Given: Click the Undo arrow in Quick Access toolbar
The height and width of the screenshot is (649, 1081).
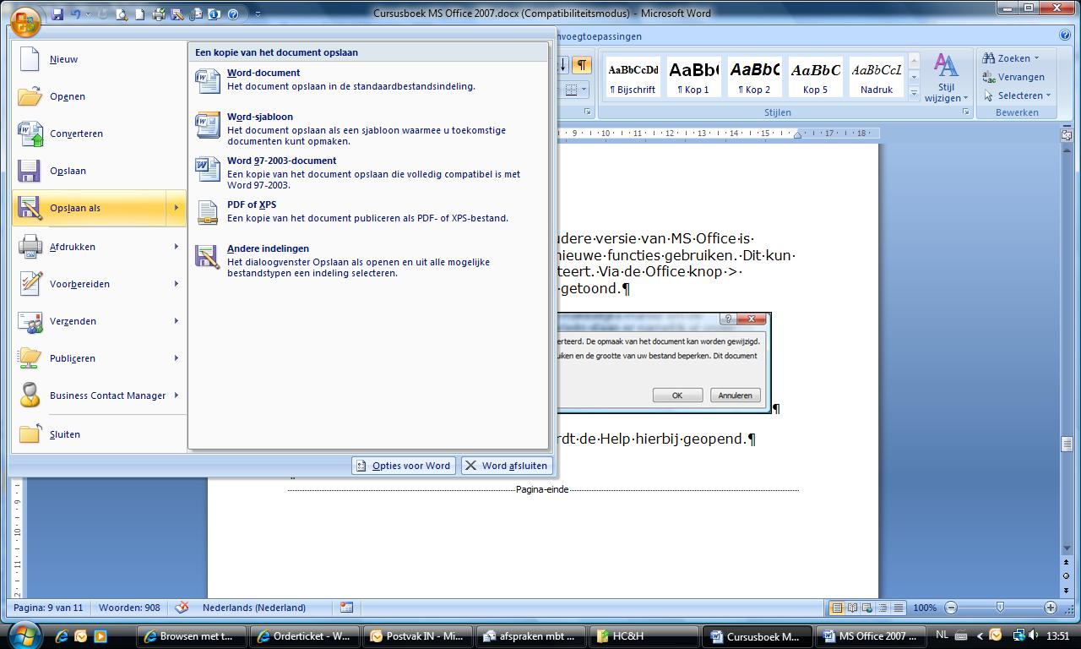Looking at the screenshot, I should (76, 14).
